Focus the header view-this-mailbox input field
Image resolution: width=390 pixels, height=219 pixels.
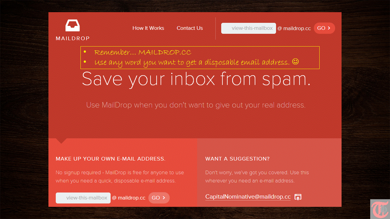click(x=249, y=28)
